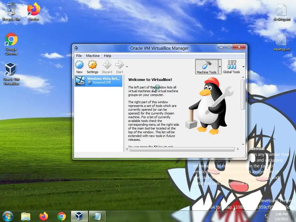Select the Oracle VM VirtualBox desktop shortcut

(x=11, y=74)
